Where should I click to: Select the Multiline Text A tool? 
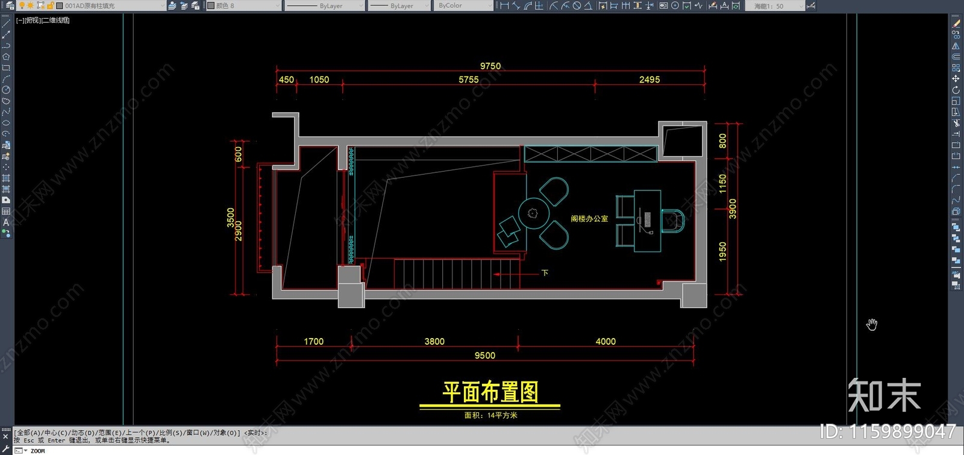pyautogui.click(x=6, y=222)
